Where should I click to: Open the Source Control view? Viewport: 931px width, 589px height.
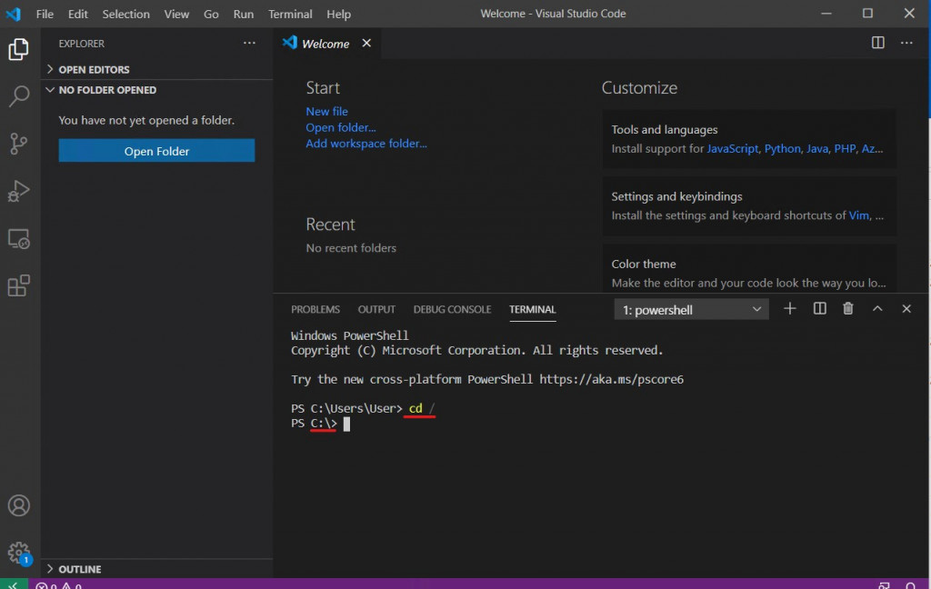pyautogui.click(x=19, y=143)
